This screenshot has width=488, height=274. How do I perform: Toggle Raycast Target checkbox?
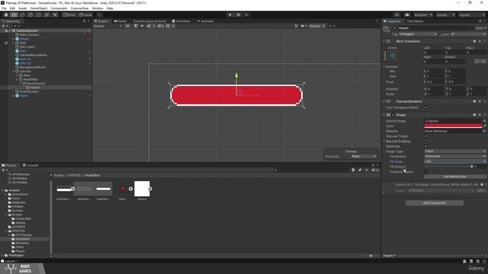coord(425,136)
